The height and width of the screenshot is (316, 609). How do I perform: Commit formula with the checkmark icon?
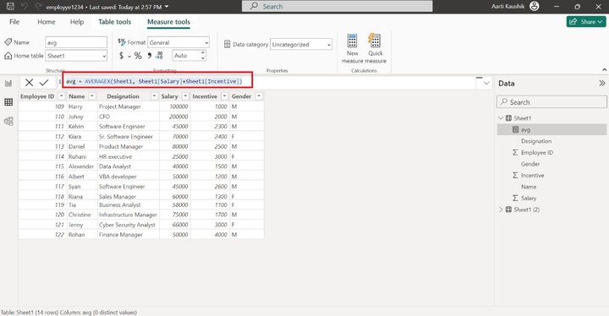click(44, 82)
